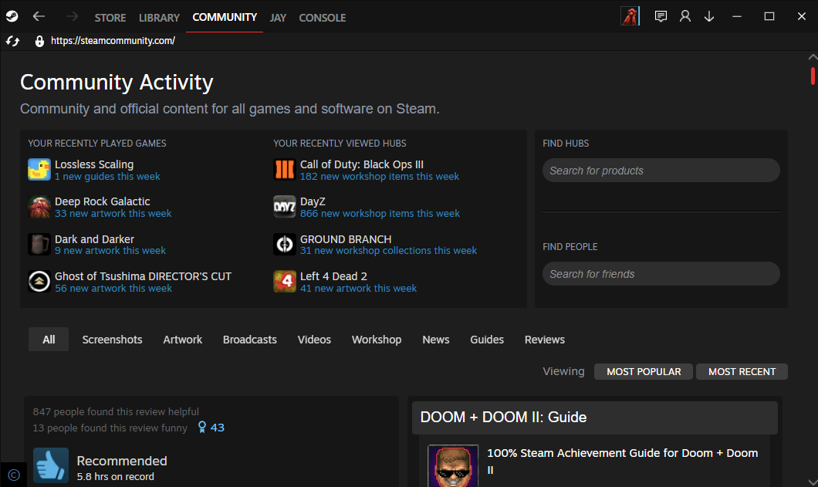Open the CONSOLE menu
This screenshot has height=487, width=818.
[323, 17]
